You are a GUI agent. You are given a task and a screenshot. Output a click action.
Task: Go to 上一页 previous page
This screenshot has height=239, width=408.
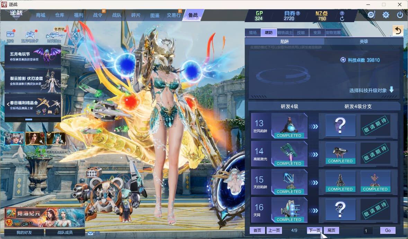point(274,230)
